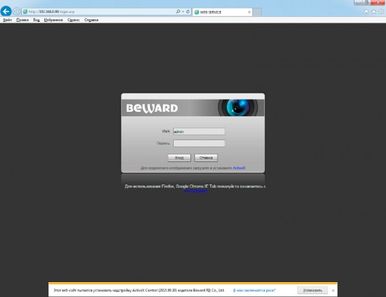Open the Правка menu

click(x=23, y=20)
